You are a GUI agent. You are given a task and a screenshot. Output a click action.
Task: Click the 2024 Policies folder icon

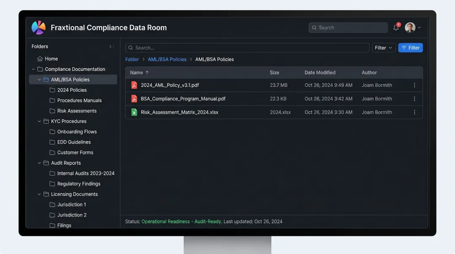(52, 90)
